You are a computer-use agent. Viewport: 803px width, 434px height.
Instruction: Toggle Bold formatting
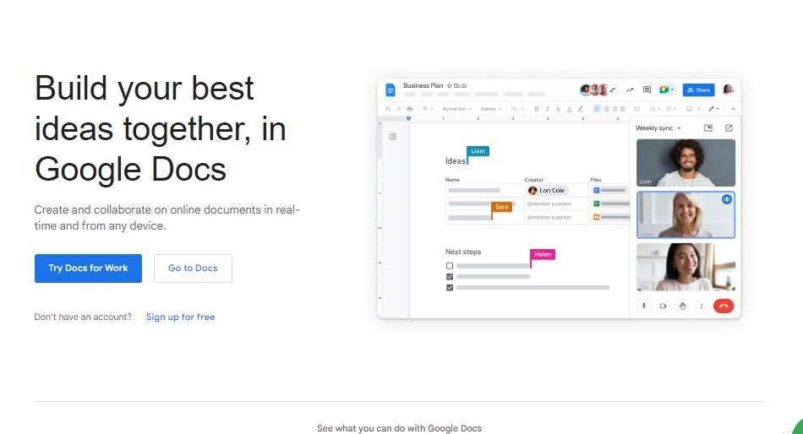537,109
